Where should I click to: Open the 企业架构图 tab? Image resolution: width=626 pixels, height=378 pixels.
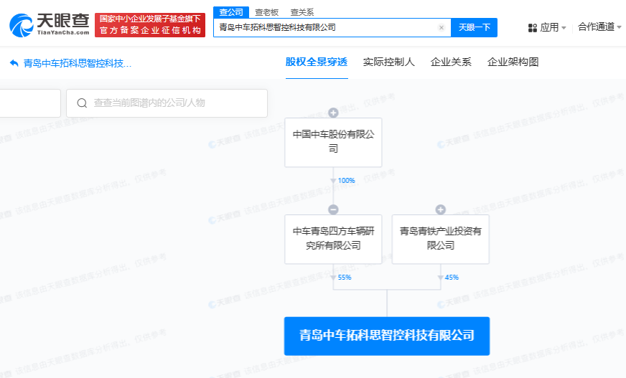pos(513,62)
